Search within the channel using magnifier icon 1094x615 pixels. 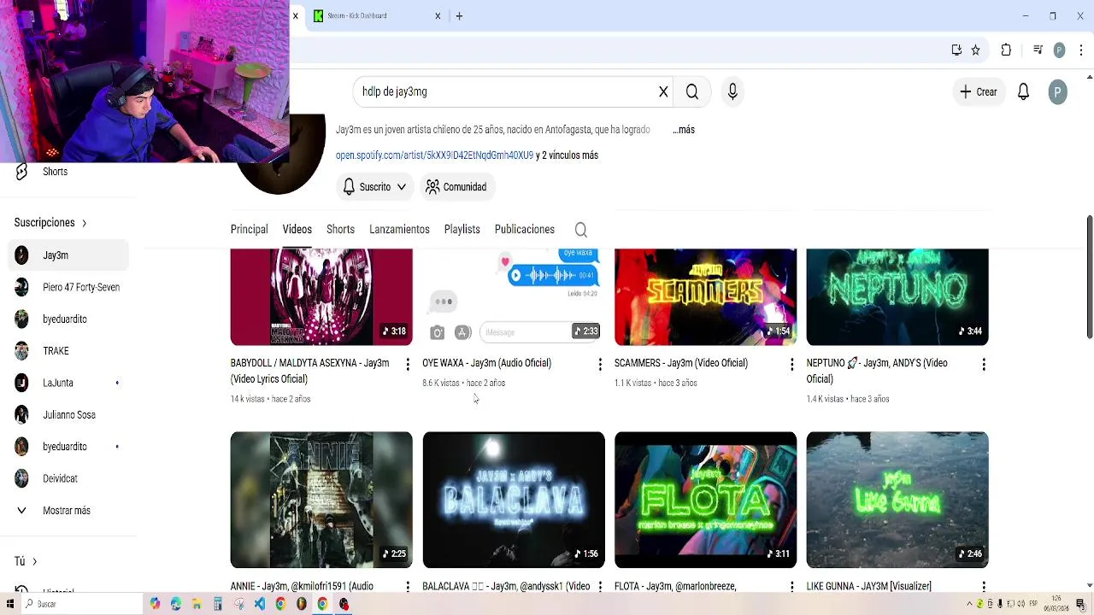click(x=580, y=229)
